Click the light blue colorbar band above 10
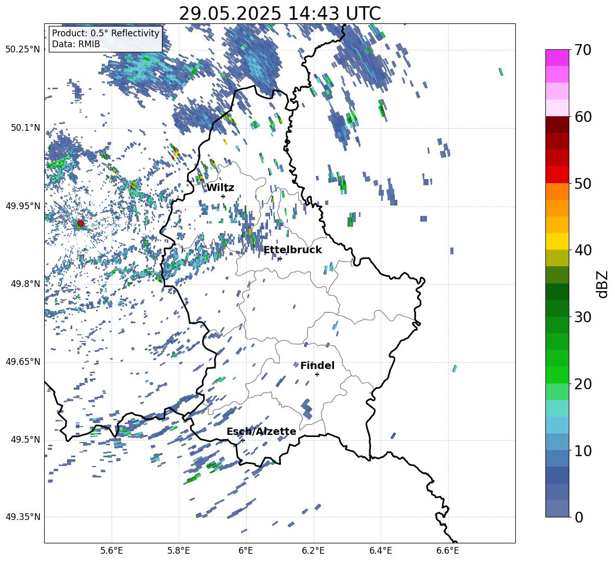 click(557, 425)
